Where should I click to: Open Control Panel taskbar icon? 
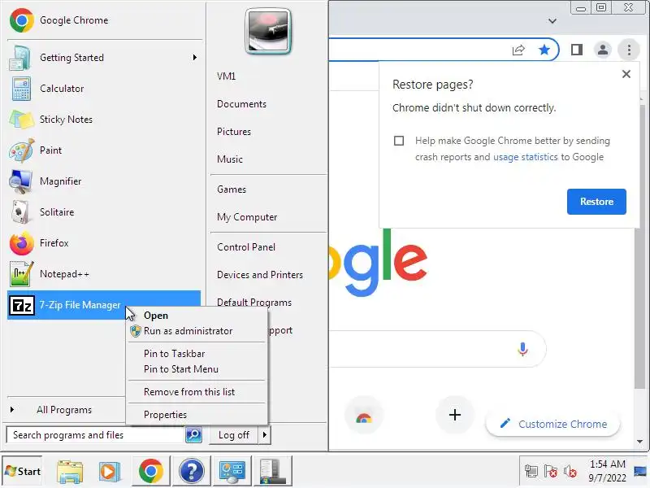[232, 471]
